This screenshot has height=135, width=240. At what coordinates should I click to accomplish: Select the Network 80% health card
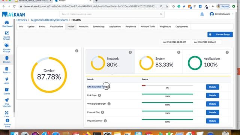(110, 61)
